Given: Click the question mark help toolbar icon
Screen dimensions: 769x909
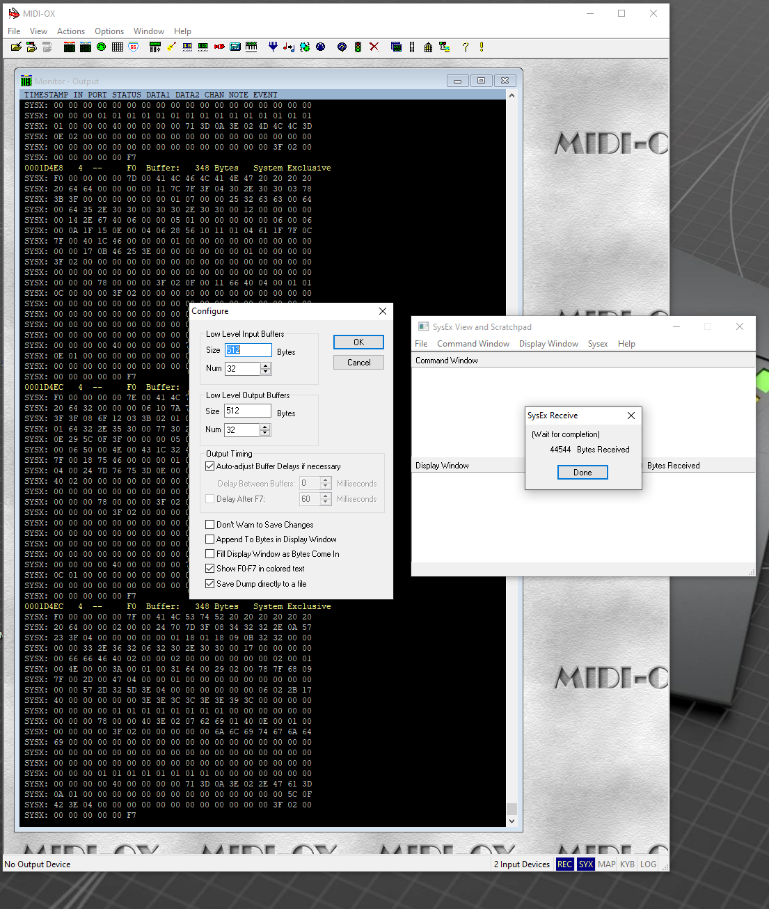Looking at the screenshot, I should coord(466,47).
